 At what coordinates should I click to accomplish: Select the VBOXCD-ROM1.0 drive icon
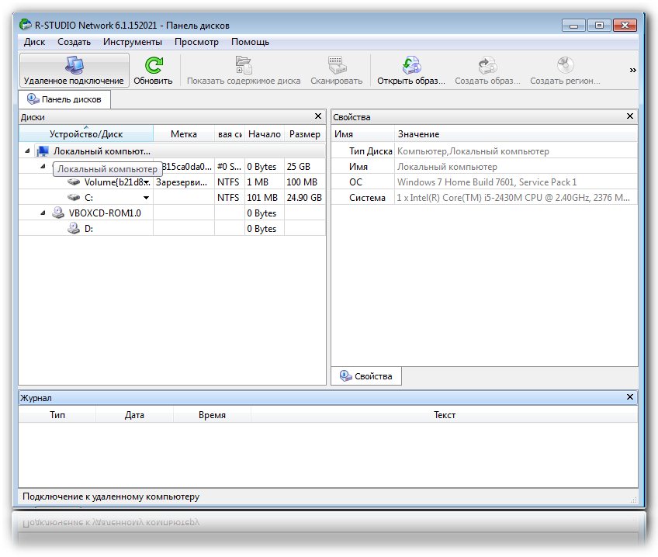click(58, 213)
